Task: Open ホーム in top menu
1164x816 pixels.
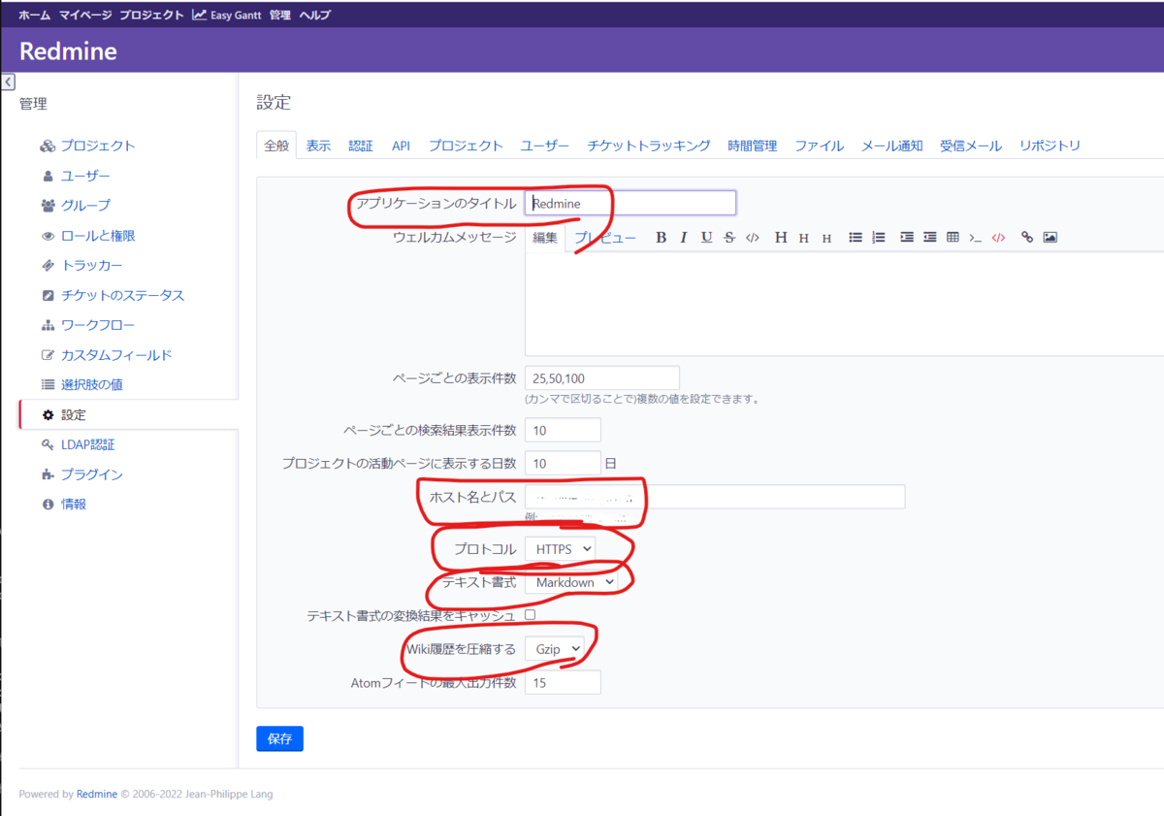Action: coord(34,15)
